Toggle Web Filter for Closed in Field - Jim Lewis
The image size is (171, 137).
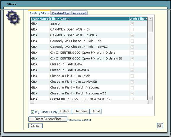[x=132, y=76]
